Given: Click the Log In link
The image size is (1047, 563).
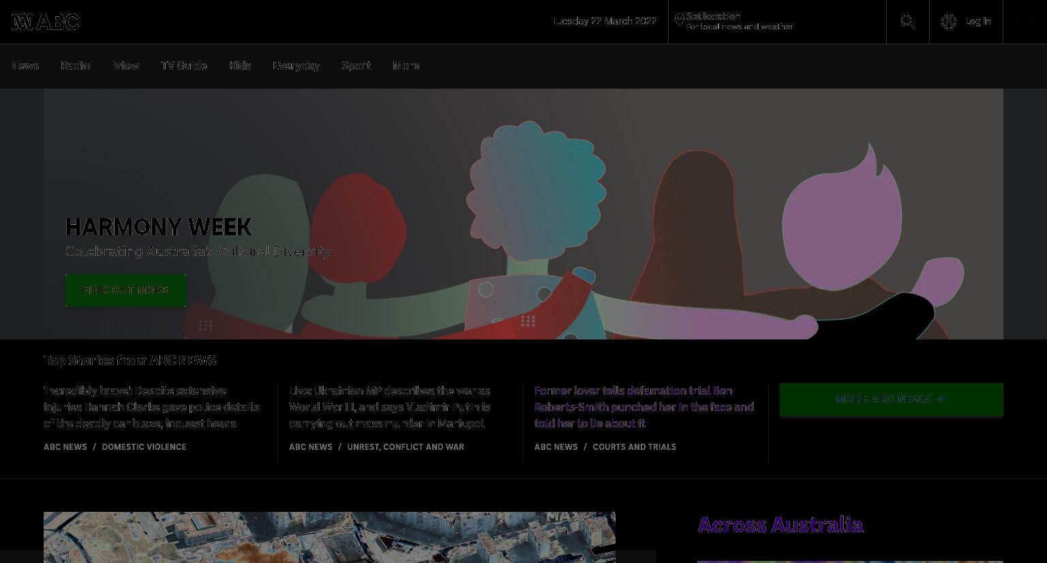Looking at the screenshot, I should (x=978, y=21).
